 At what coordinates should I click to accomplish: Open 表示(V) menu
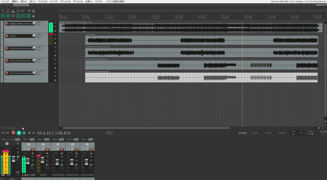pyautogui.click(x=24, y=2)
